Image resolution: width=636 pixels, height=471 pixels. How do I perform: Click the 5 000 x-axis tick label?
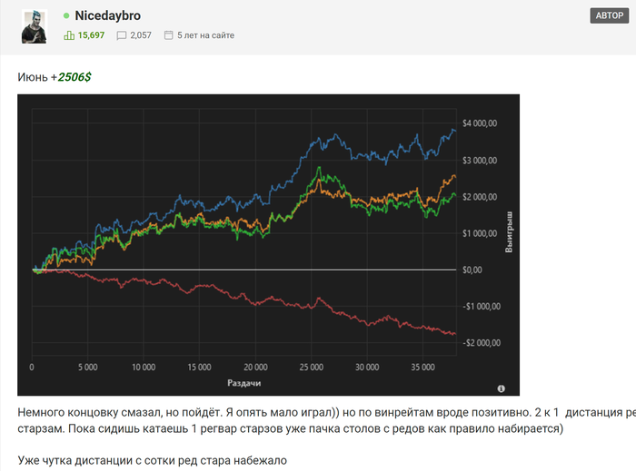(87, 368)
